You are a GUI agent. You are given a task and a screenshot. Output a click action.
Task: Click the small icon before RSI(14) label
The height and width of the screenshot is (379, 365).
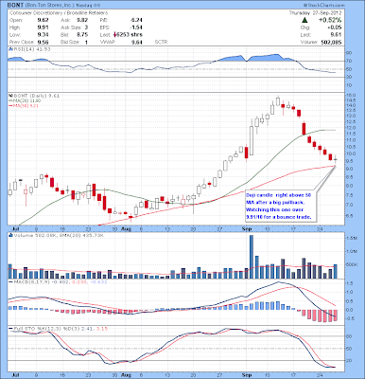(9, 49)
